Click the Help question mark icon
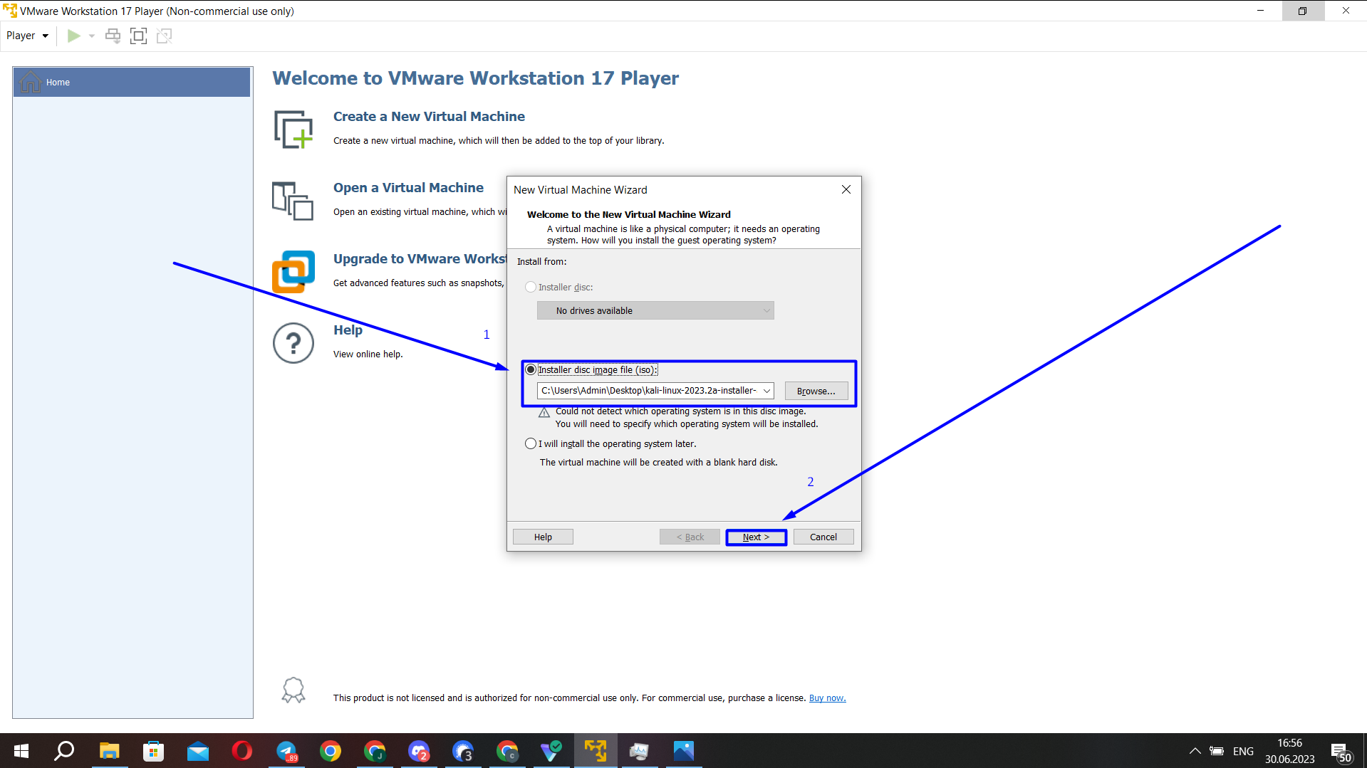1367x768 pixels. [293, 343]
